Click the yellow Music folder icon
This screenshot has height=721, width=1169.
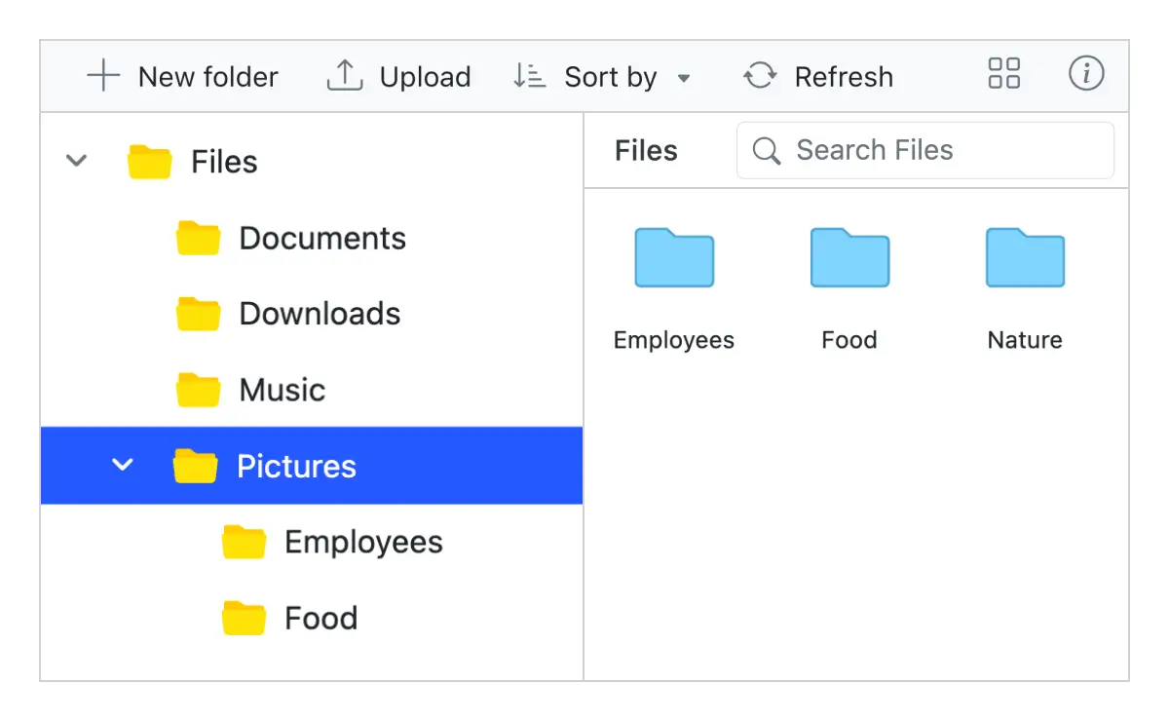[198, 389]
